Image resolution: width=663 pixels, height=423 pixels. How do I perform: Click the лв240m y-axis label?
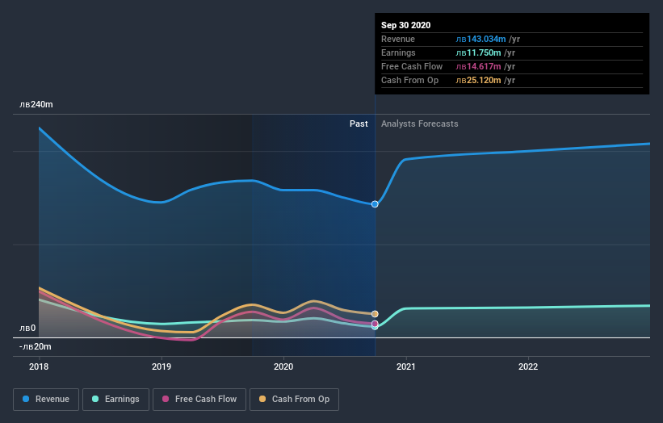pos(36,104)
